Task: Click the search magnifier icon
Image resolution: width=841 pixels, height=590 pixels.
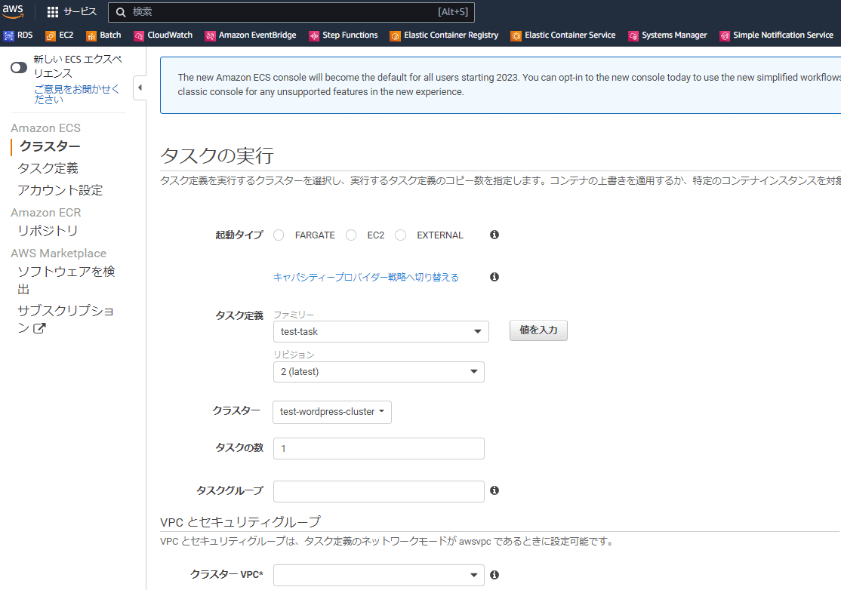Action: (122, 12)
